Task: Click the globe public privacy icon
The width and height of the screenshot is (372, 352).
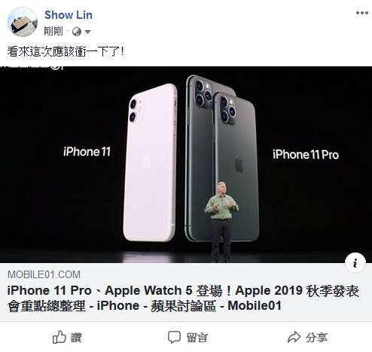Action: [x=77, y=32]
